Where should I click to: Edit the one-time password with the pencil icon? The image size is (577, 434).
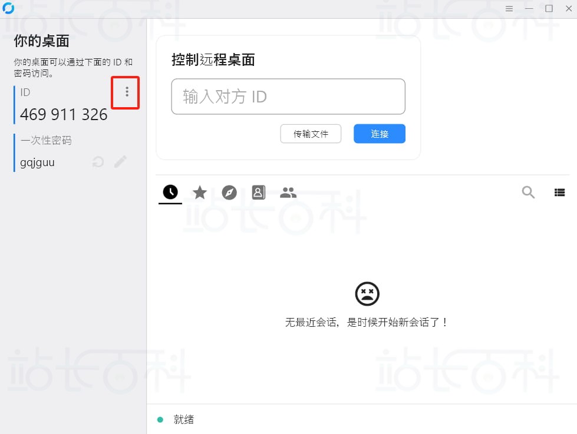(x=121, y=162)
